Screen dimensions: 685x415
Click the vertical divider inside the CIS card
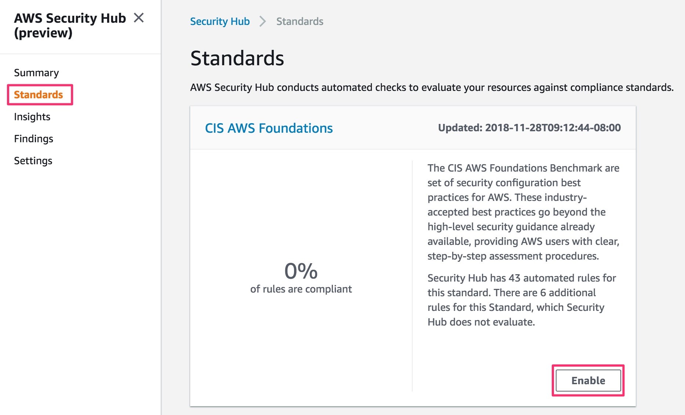[x=412, y=276]
